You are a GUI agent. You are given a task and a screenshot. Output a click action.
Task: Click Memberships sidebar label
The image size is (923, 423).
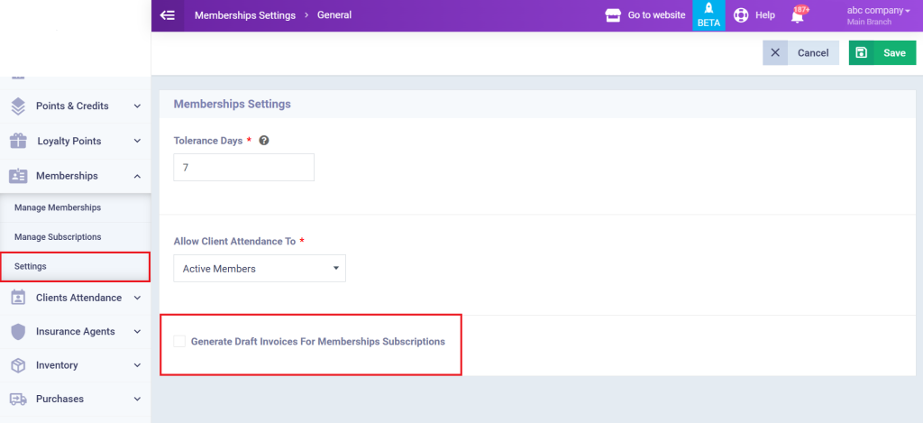coord(67,176)
